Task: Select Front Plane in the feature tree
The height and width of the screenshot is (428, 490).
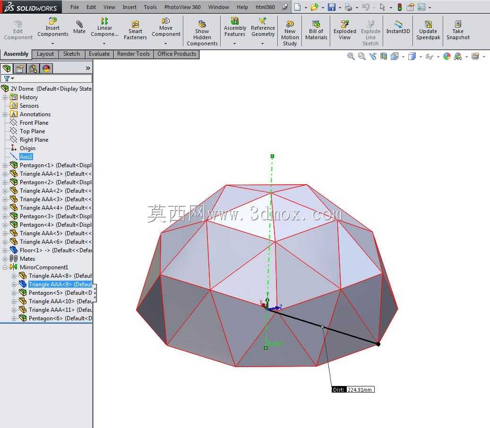Action: point(34,123)
